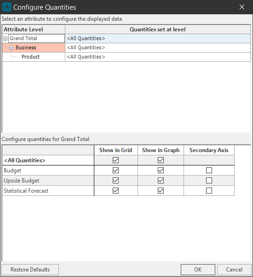This screenshot has width=253, height=277.
Task: Toggle Show in Grid for Upside Budget
Action: pos(115,180)
